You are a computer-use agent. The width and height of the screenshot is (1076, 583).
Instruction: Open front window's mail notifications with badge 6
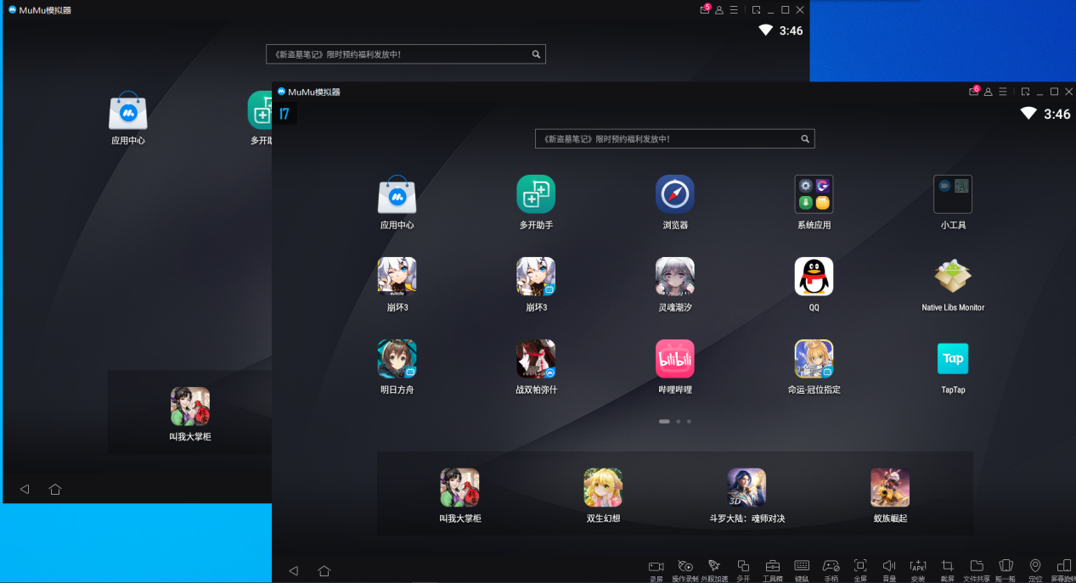click(x=973, y=92)
